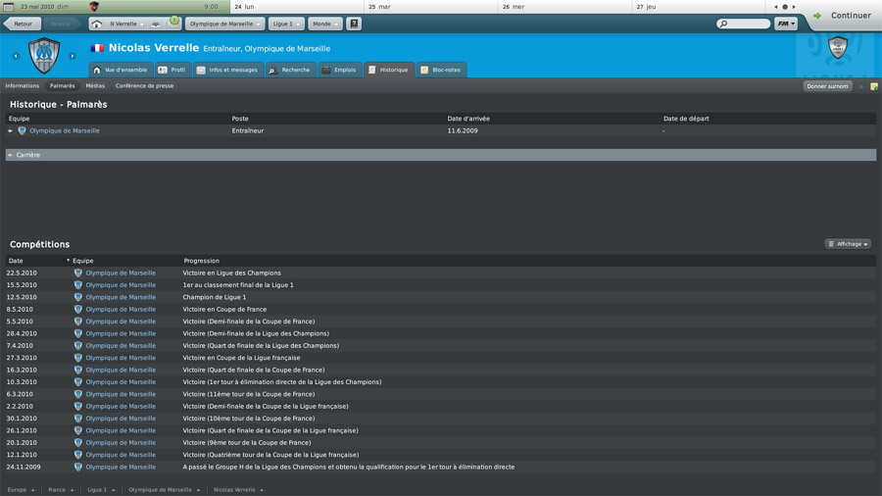Open the Affichage dropdown
The width and height of the screenshot is (882, 496).
point(848,244)
